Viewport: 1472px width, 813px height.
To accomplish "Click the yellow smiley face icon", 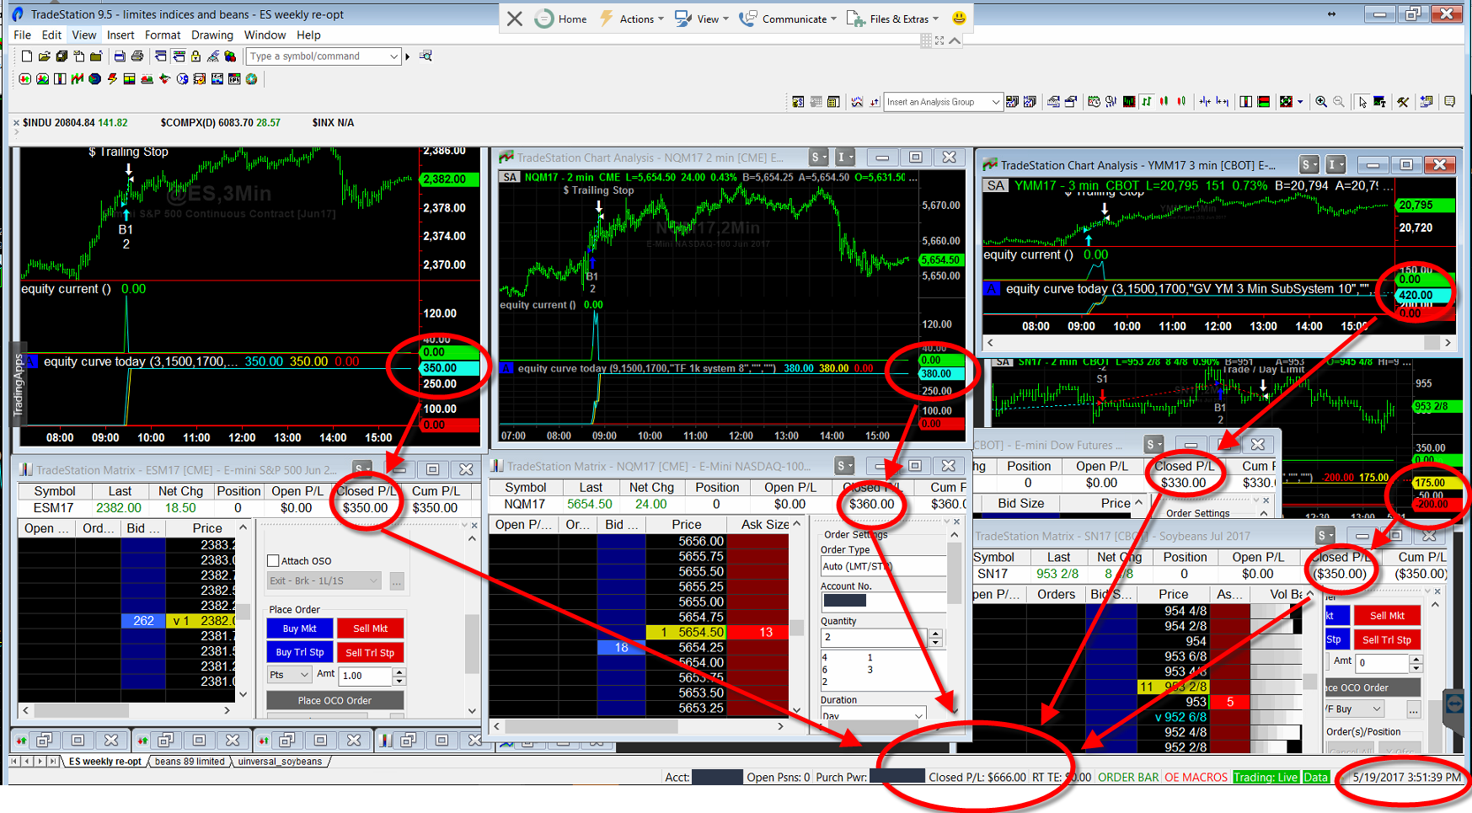I will click(x=959, y=19).
